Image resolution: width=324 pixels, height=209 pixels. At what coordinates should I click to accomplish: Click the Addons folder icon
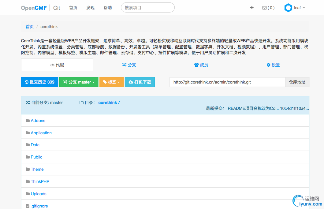tap(28, 121)
